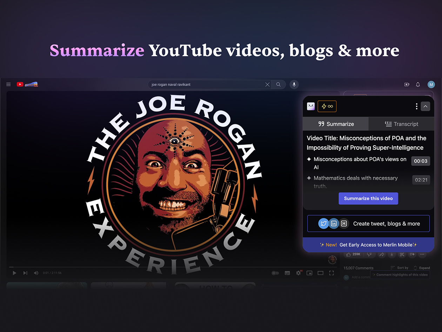Screen dimensions: 442x332
Task: Open the player settings gear
Action: coord(299,273)
